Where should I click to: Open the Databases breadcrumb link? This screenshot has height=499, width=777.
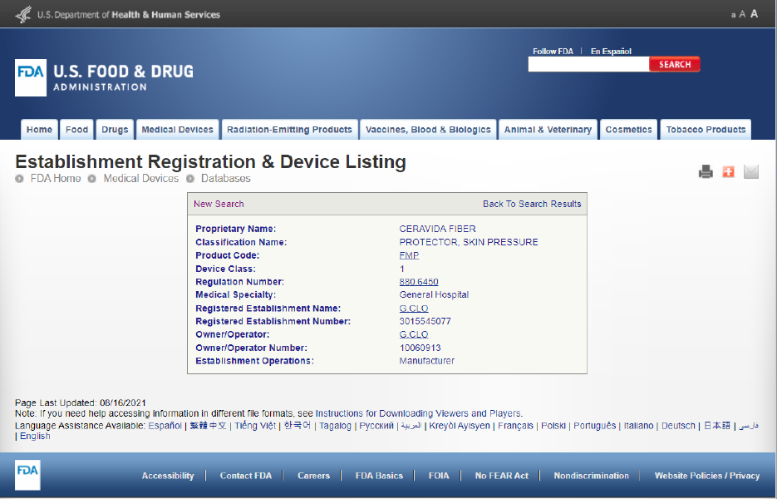(225, 179)
